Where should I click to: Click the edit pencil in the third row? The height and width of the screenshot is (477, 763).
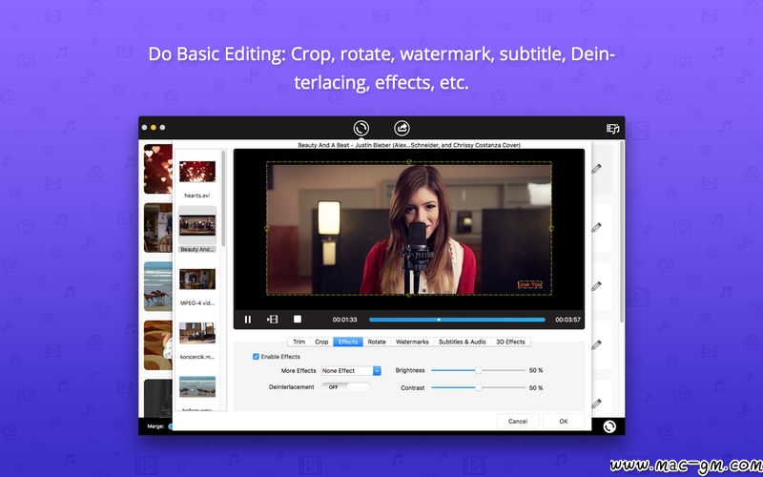[597, 286]
